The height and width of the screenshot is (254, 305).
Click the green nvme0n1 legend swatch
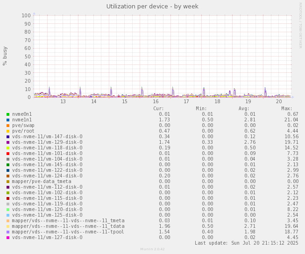coord(8,114)
